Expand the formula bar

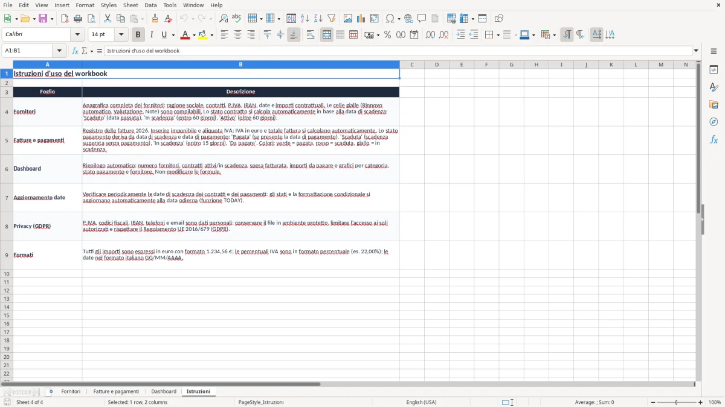coord(696,51)
